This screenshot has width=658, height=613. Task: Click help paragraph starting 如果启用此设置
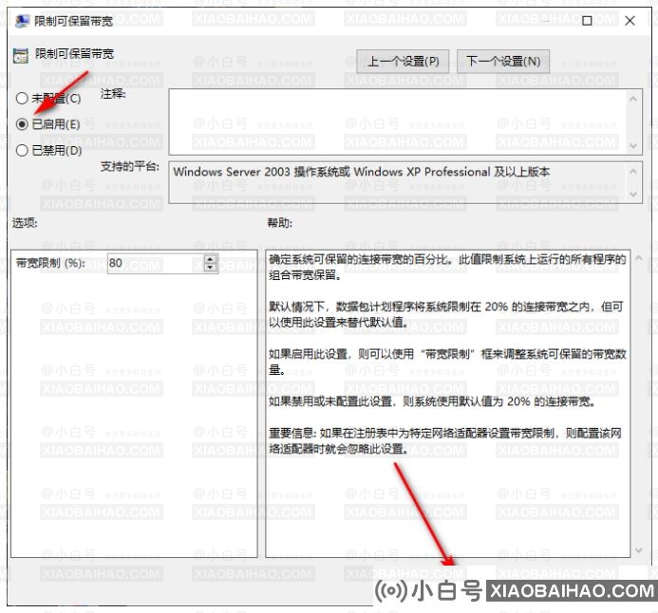pyautogui.click(x=447, y=362)
